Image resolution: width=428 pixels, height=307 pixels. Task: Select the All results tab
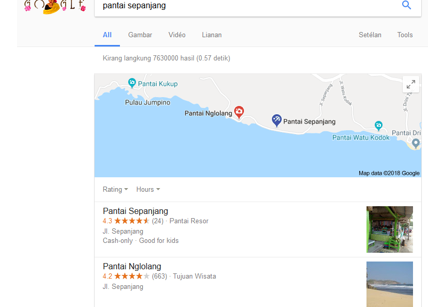(x=108, y=35)
